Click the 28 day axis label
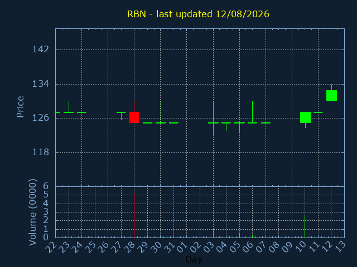Screen dimensions: 357x267 pos(131,247)
